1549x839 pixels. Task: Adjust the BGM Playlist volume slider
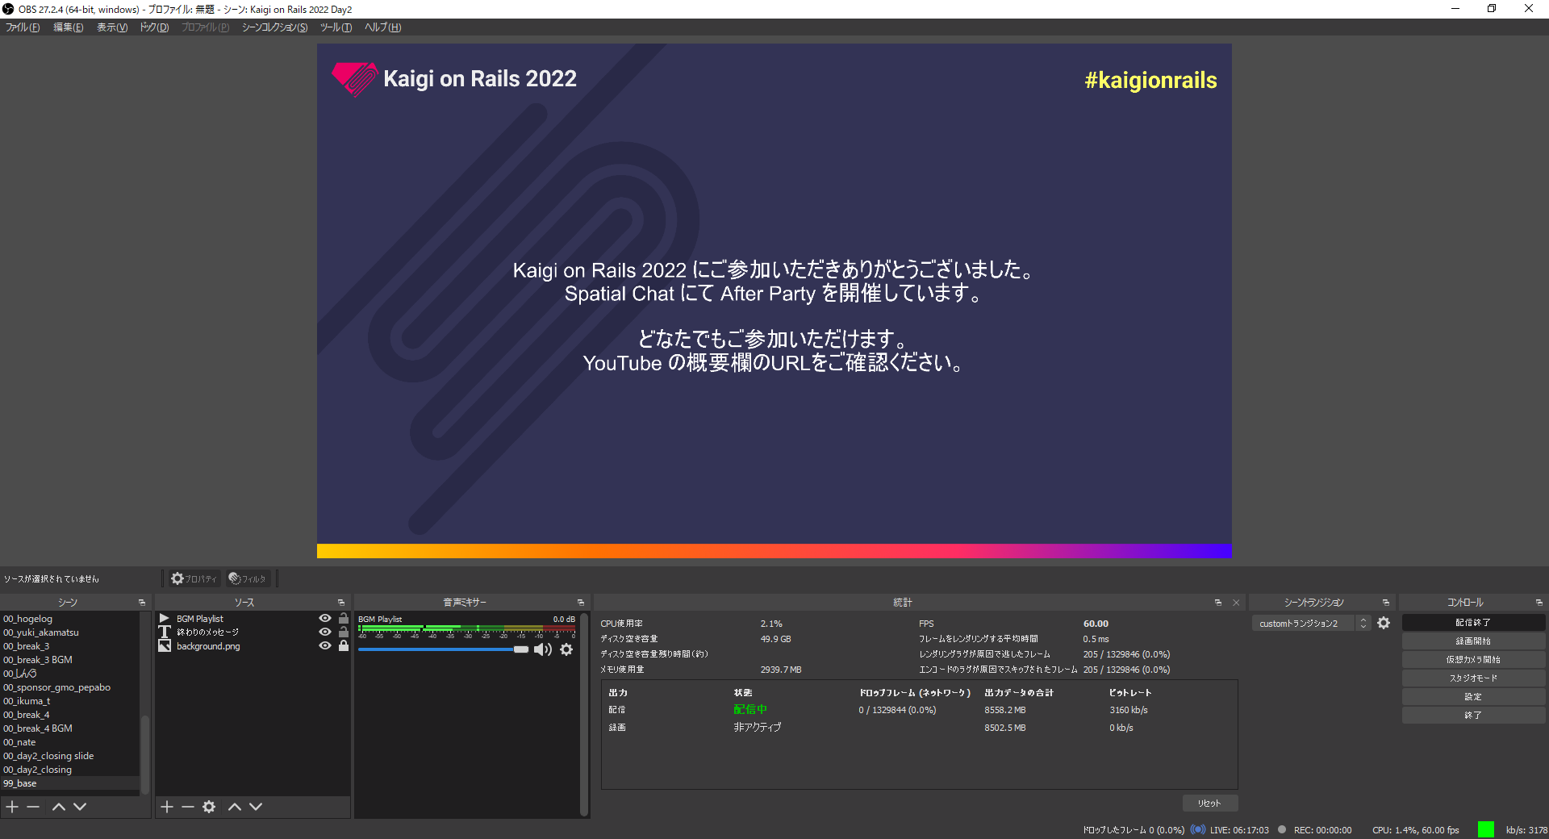click(x=444, y=649)
